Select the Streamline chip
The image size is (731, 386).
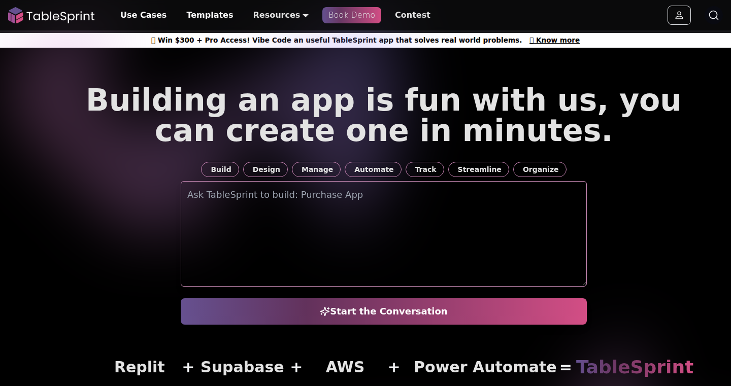479,169
